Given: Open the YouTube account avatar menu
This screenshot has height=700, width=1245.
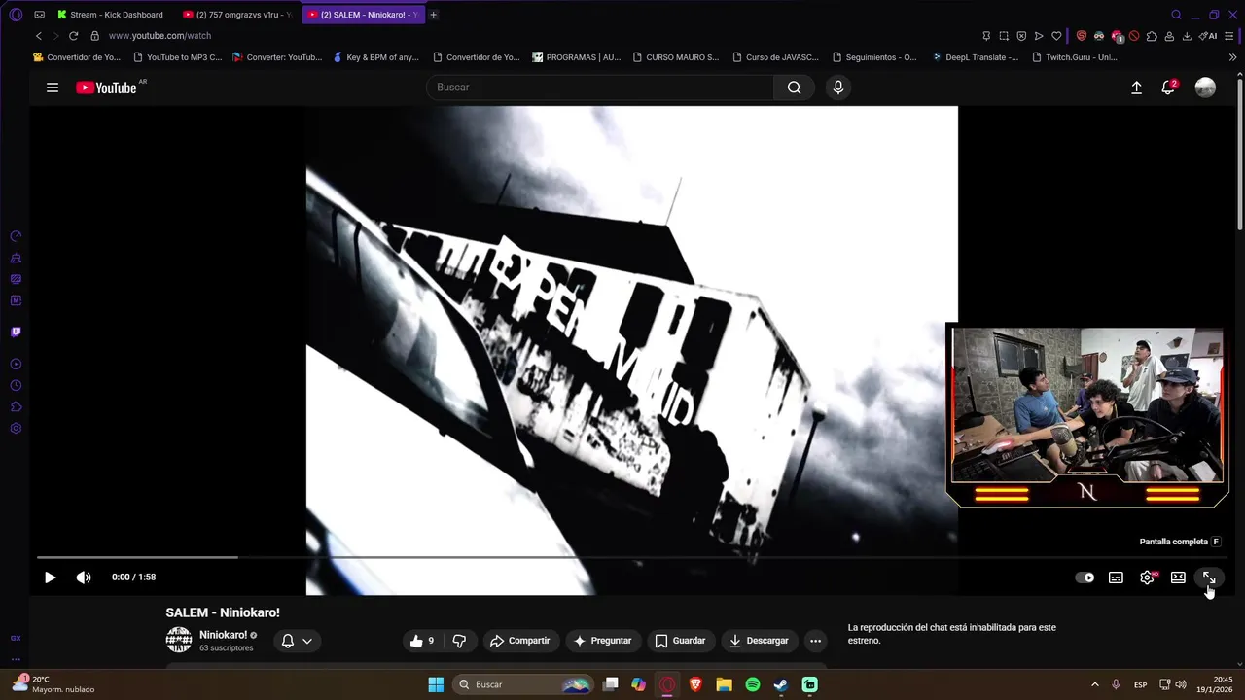Looking at the screenshot, I should coord(1205,87).
